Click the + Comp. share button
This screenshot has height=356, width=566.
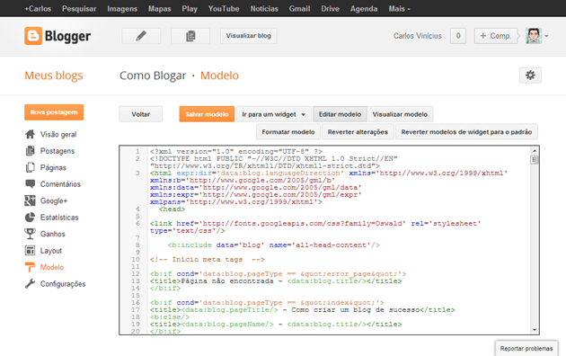point(496,36)
